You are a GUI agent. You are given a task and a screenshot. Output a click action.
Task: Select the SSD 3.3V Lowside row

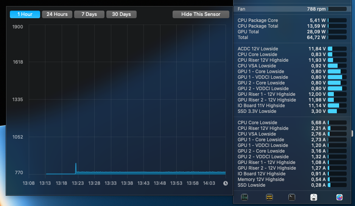[292, 111]
